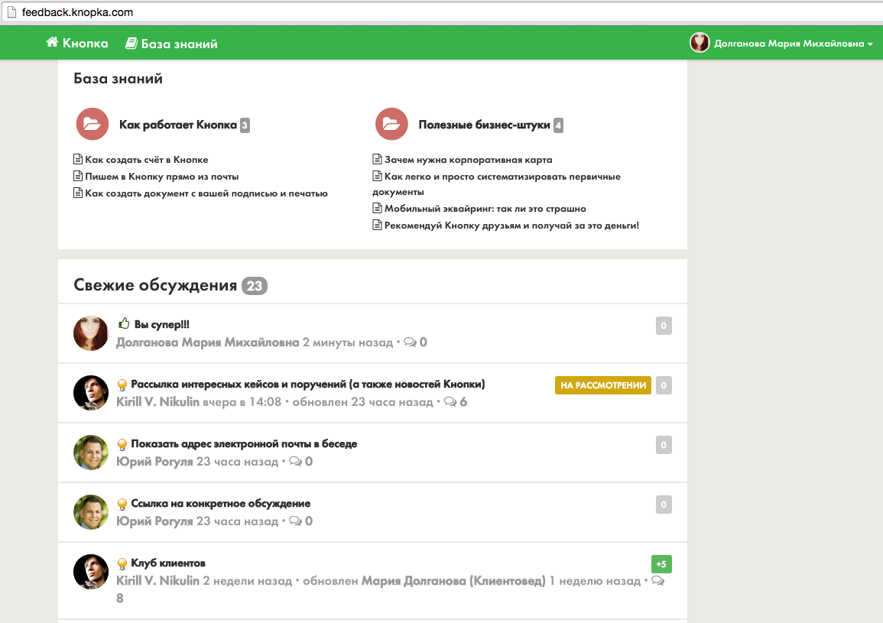Expand the Долганова Мария Михайловна user menu
The image size is (883, 623).
(x=781, y=44)
